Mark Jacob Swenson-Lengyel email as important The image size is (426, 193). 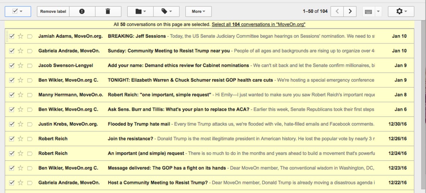[30, 65]
